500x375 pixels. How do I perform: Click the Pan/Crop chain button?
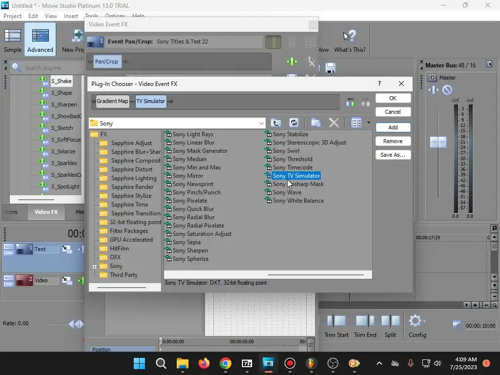coord(106,62)
